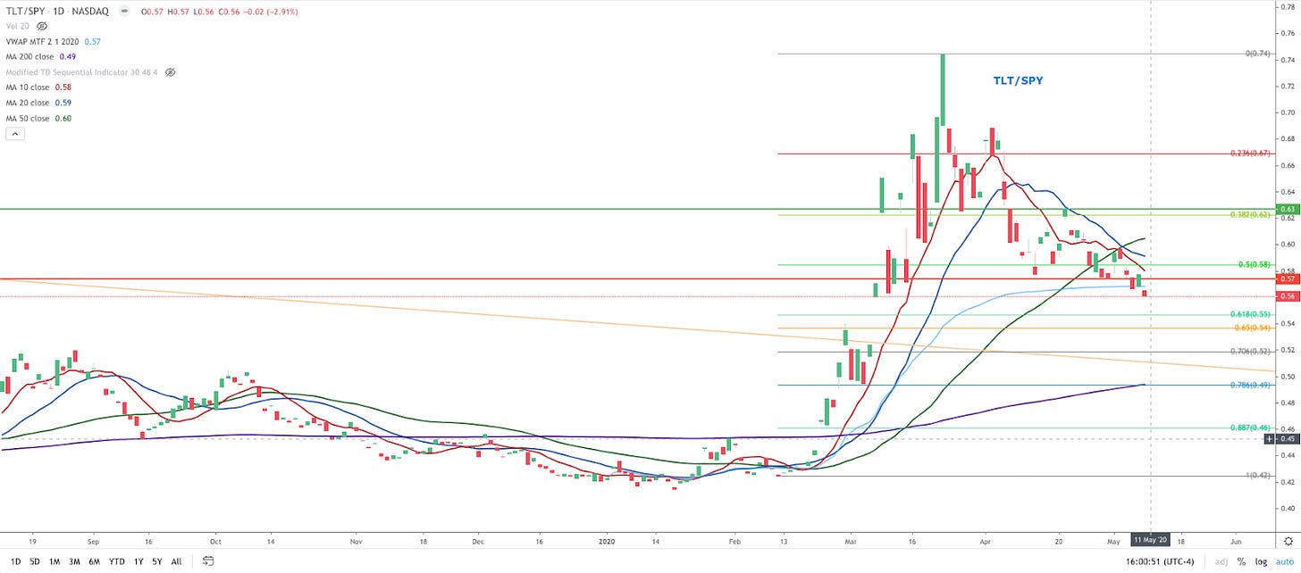The height and width of the screenshot is (573, 1301).
Task: Select the All time range
Action: [x=176, y=561]
